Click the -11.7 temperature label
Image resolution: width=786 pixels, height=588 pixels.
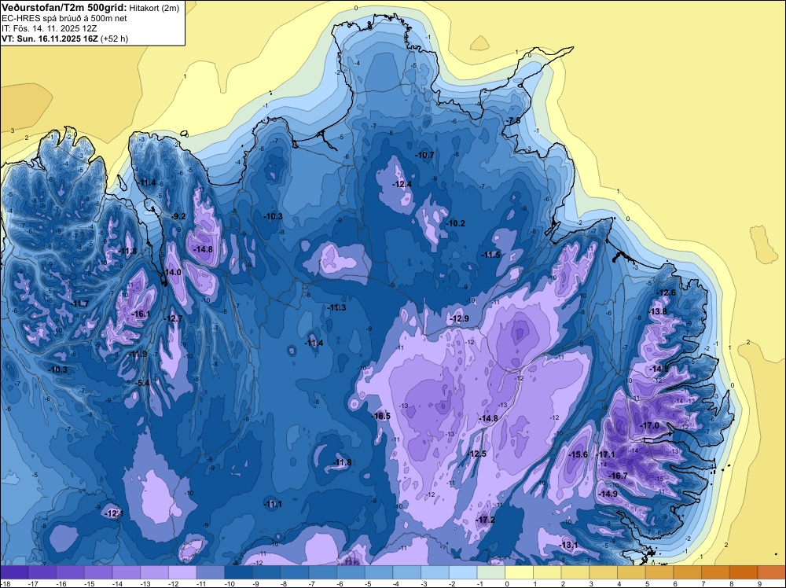[79, 303]
